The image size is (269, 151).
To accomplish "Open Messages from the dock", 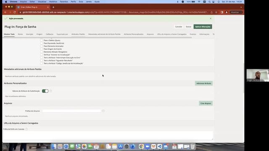I will (72, 146).
